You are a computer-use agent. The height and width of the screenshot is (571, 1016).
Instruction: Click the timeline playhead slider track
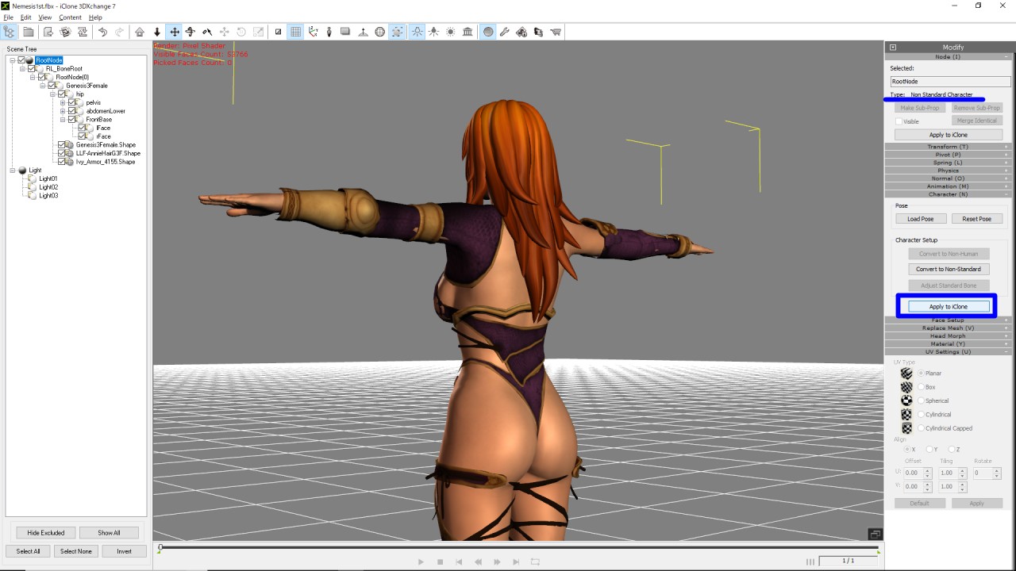(x=519, y=547)
